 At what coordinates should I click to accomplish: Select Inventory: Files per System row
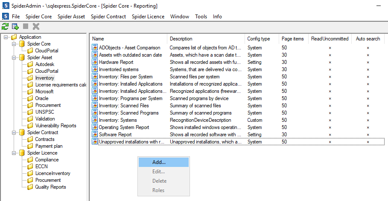238,77
